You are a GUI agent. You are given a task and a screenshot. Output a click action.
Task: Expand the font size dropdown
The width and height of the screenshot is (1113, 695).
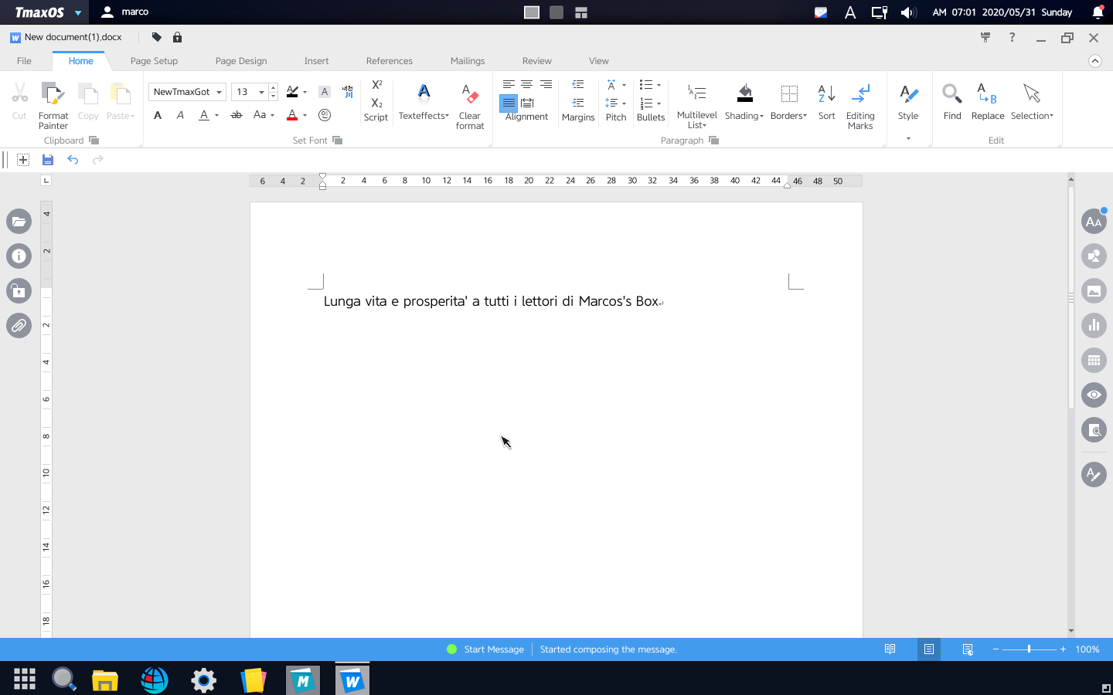260,91
